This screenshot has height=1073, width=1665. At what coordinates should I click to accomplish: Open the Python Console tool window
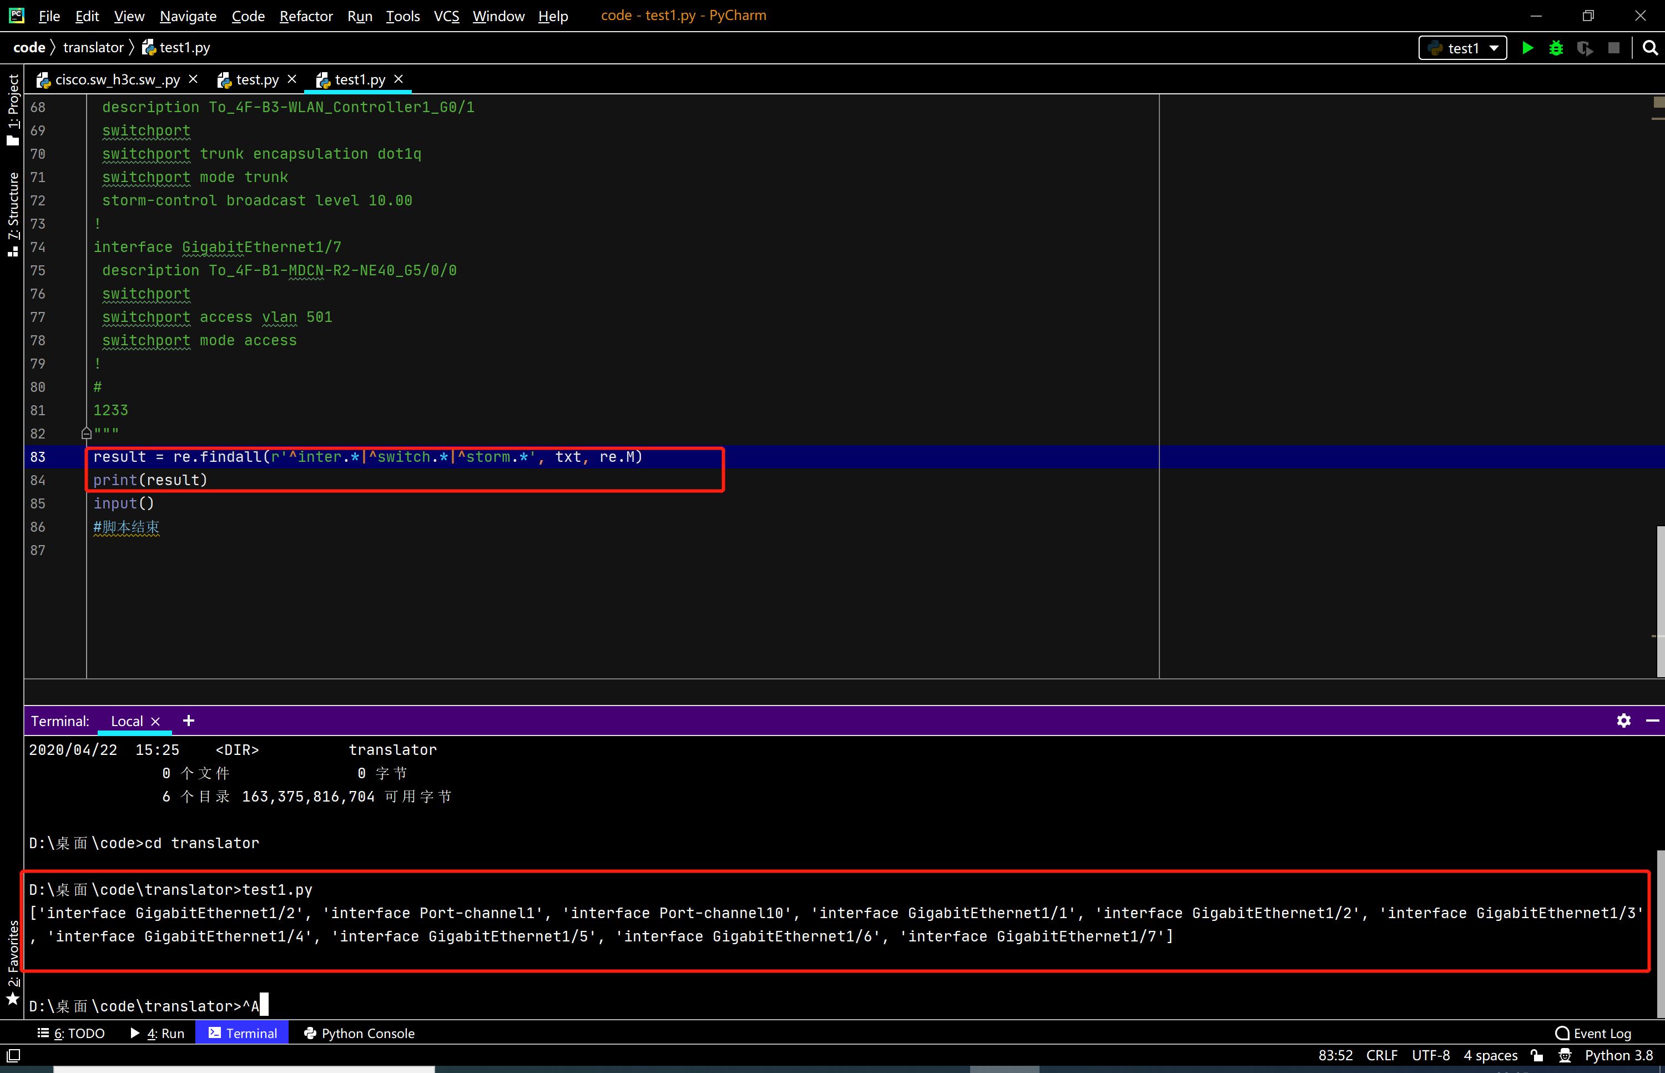click(359, 1032)
